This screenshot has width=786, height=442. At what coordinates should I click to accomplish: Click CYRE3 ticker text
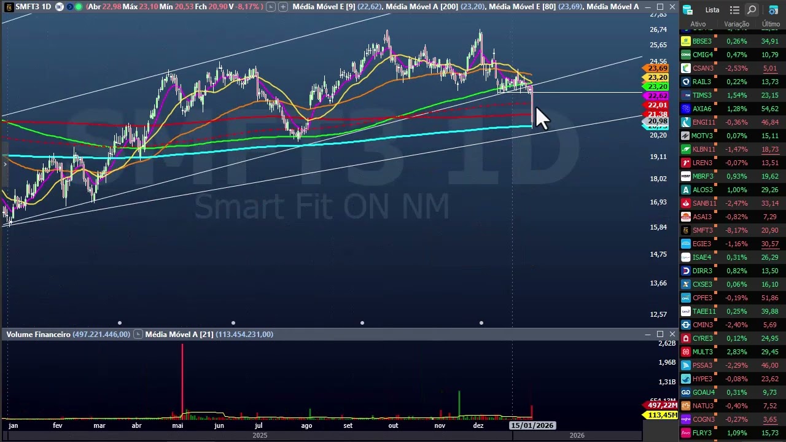click(x=702, y=338)
